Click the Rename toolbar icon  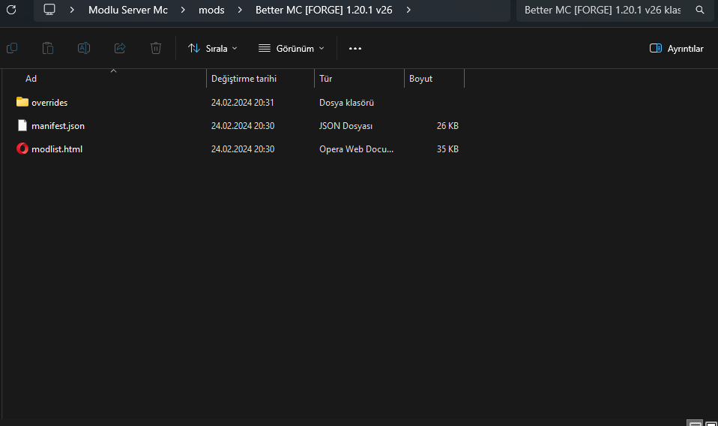pyautogui.click(x=84, y=48)
